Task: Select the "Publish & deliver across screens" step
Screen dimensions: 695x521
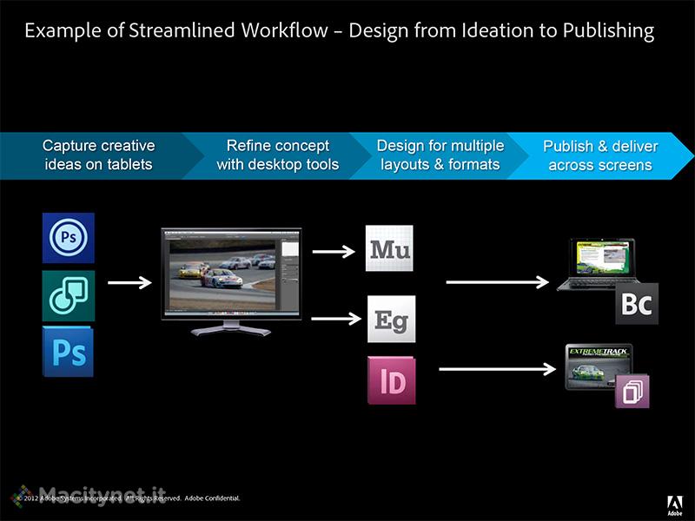Action: tap(600, 155)
